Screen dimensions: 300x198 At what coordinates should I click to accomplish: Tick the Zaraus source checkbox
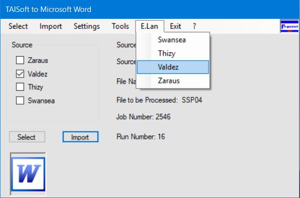click(x=20, y=60)
